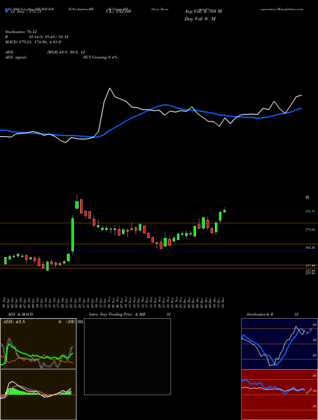Click the 'Day Vol: 0 M' value
Screen dimensions: 318x420
click(x=200, y=18)
